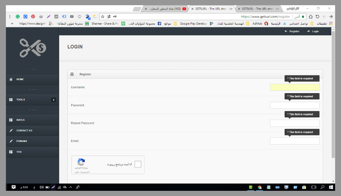Image resolution: width=341 pixels, height=196 pixels.
Task: Focus the Email input field
Action: point(295,141)
